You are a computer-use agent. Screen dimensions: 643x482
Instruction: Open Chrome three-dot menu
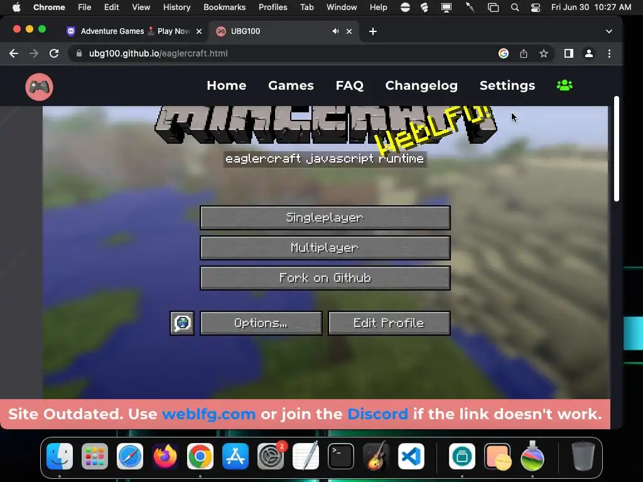click(x=609, y=53)
